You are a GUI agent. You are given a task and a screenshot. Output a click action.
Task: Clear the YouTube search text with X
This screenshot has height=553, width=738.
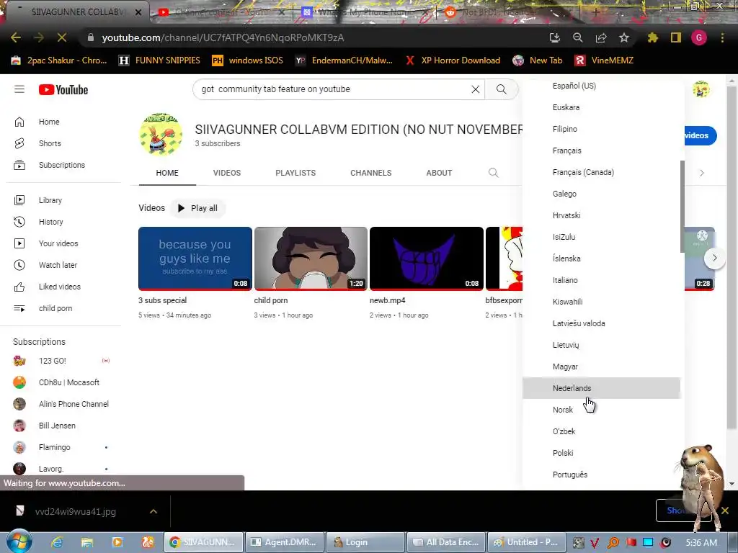pyautogui.click(x=476, y=89)
